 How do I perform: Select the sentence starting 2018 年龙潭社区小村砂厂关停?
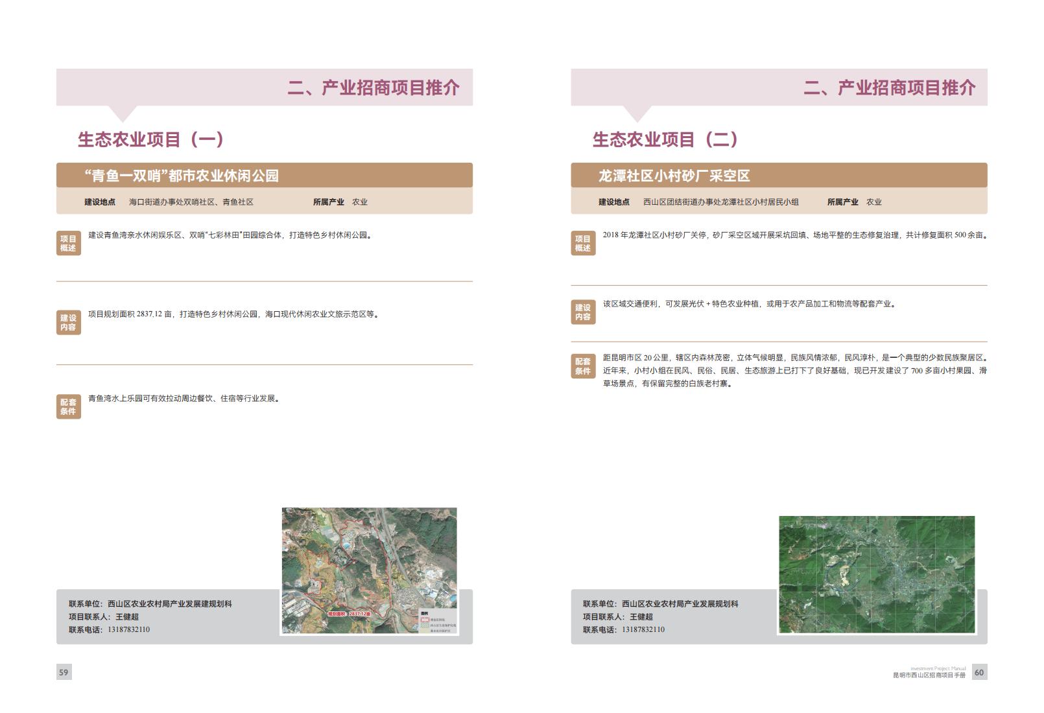coord(795,235)
